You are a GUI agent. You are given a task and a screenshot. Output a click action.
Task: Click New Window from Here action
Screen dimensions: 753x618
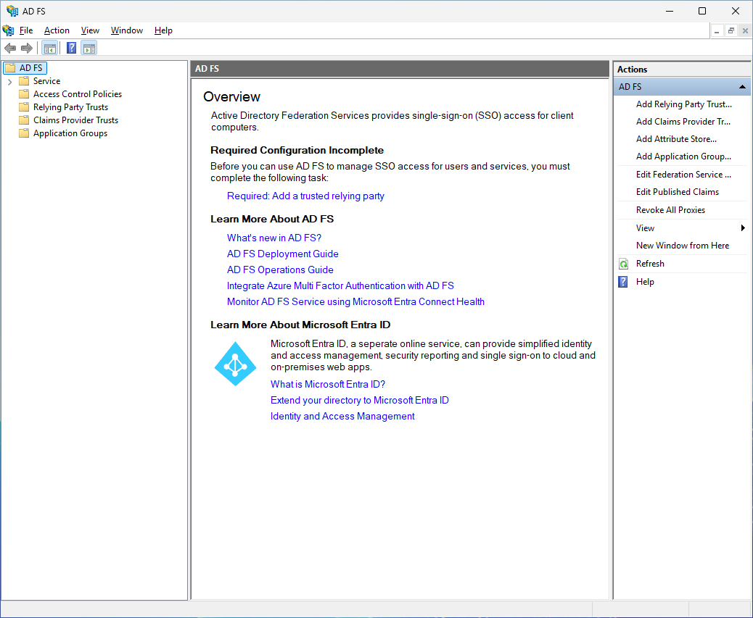click(683, 246)
